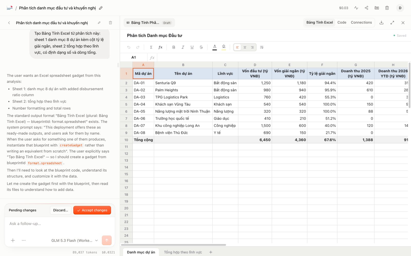Align cell text to the right
Screen dimensions: 411x256
[x=252, y=47]
